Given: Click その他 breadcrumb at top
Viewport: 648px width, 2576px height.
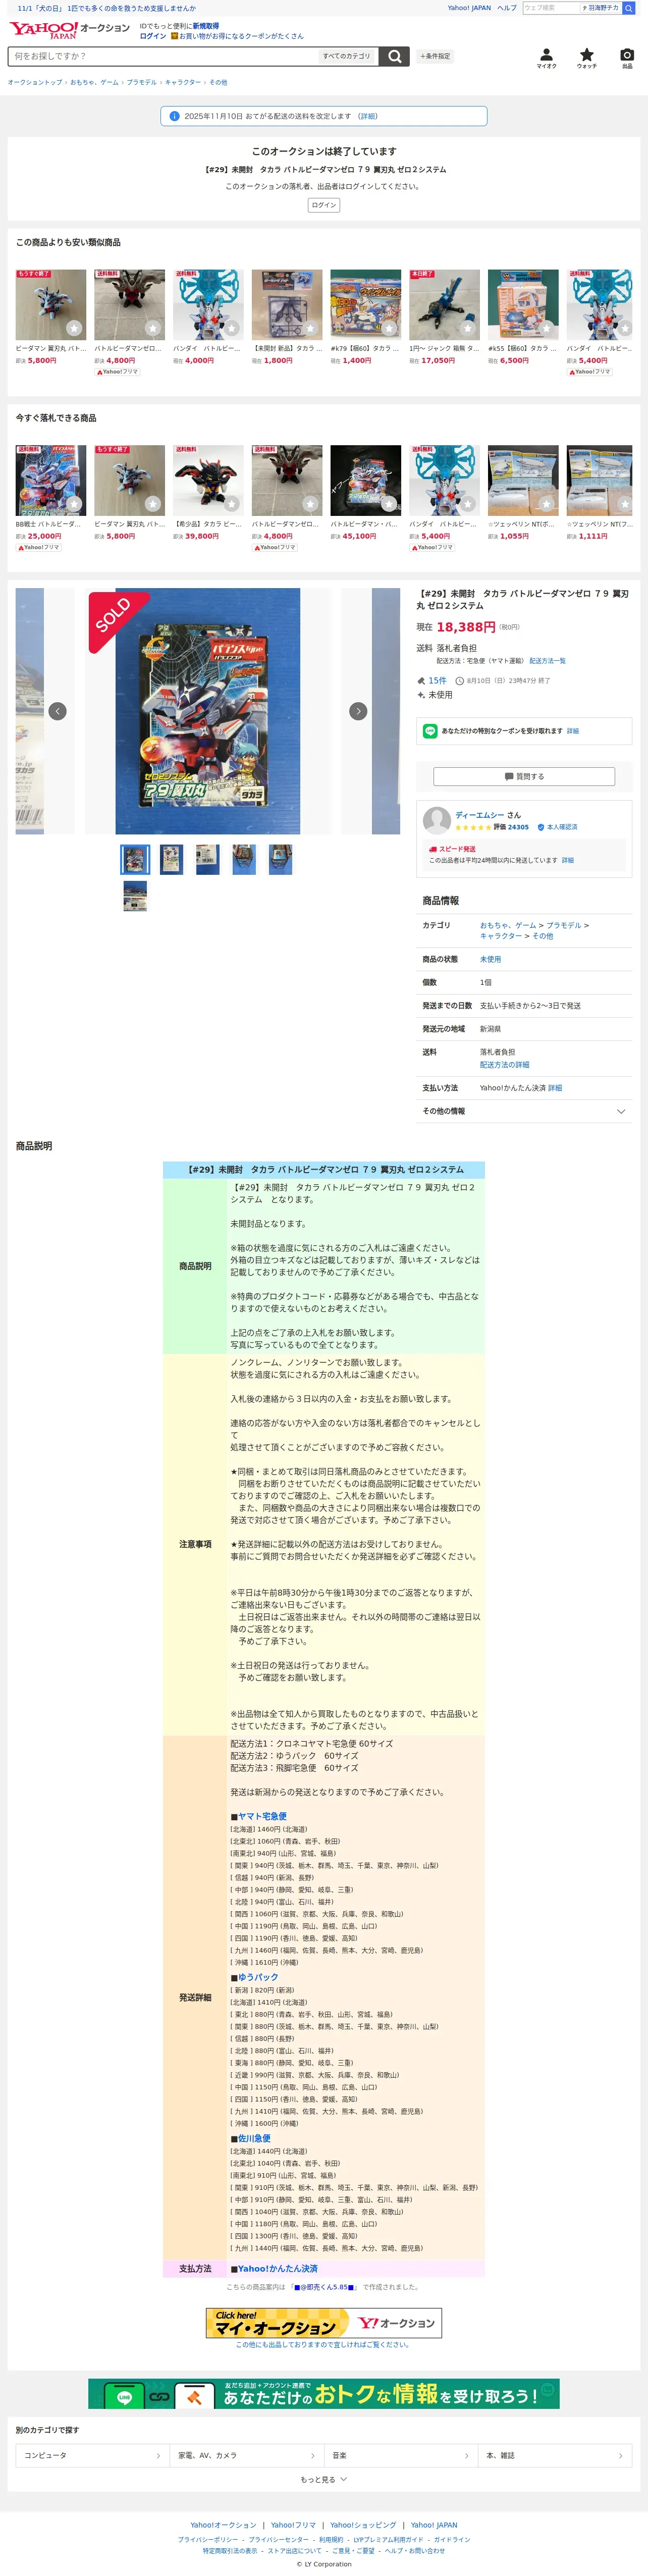Looking at the screenshot, I should [x=218, y=82].
